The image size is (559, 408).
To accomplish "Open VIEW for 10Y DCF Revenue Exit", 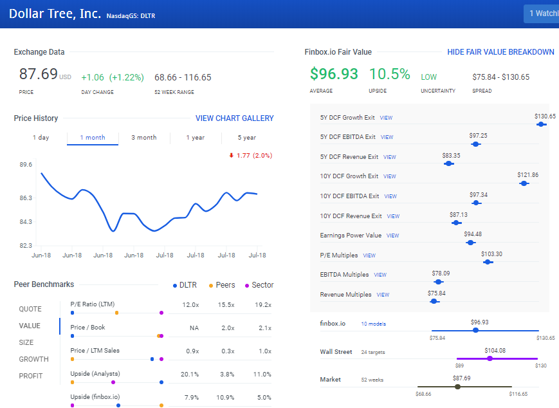I will tap(393, 216).
